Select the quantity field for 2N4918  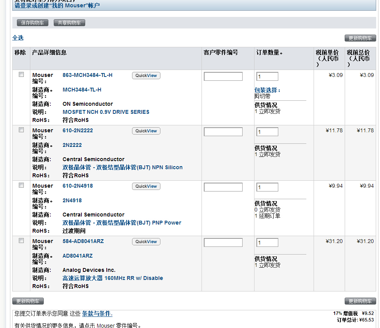(x=267, y=187)
